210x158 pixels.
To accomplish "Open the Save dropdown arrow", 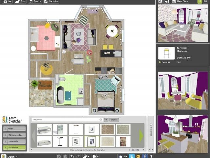I will click(x=40, y=2).
